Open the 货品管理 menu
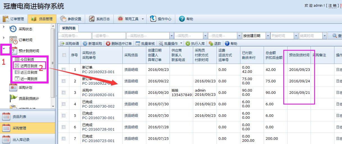342x144 pixels. click(42, 19)
